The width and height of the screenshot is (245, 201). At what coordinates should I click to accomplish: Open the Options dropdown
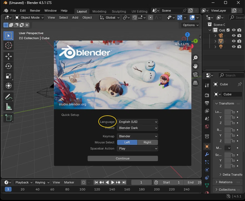tap(190, 25)
